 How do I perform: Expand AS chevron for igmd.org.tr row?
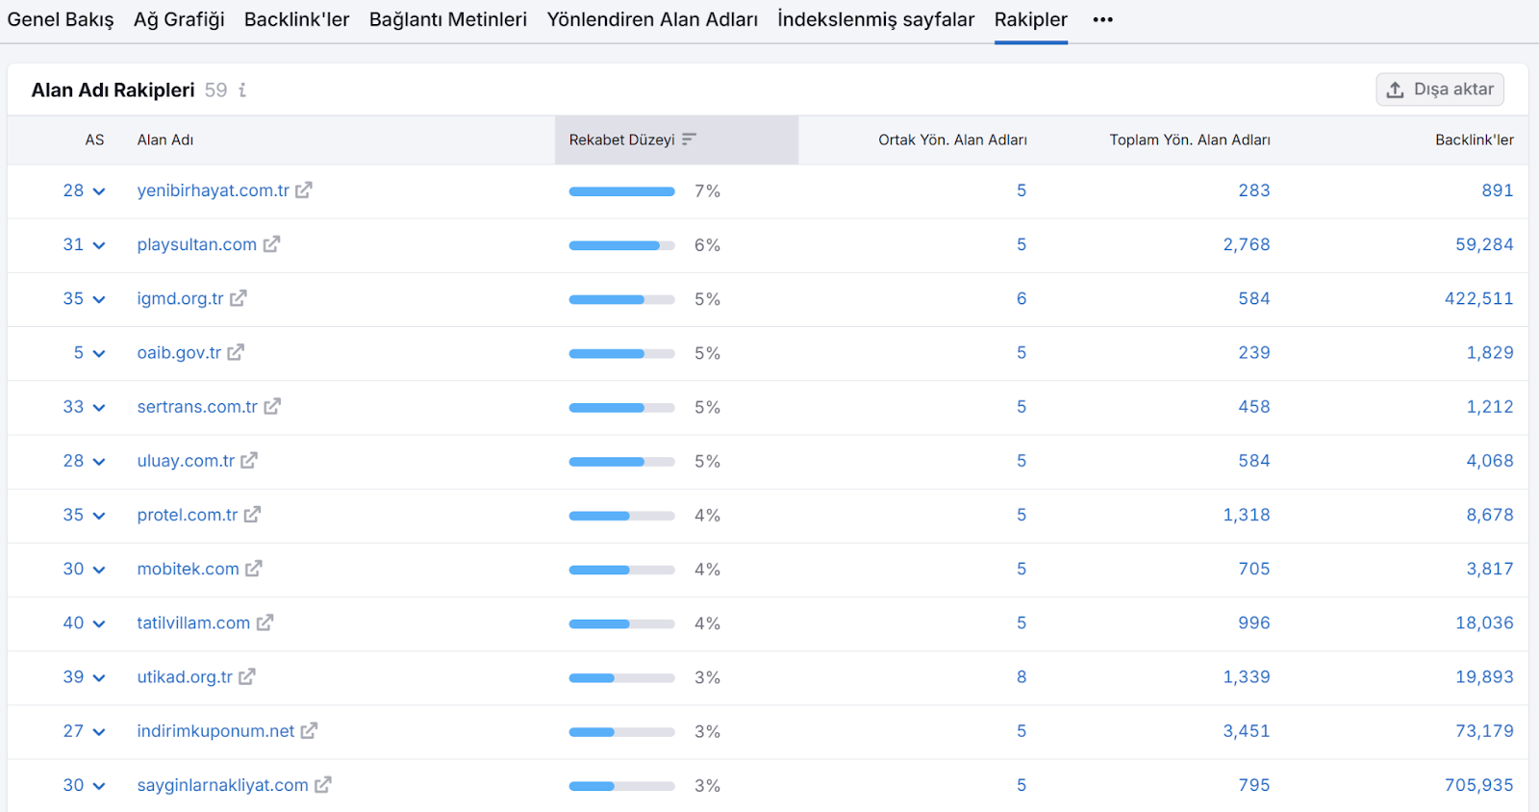(x=98, y=299)
